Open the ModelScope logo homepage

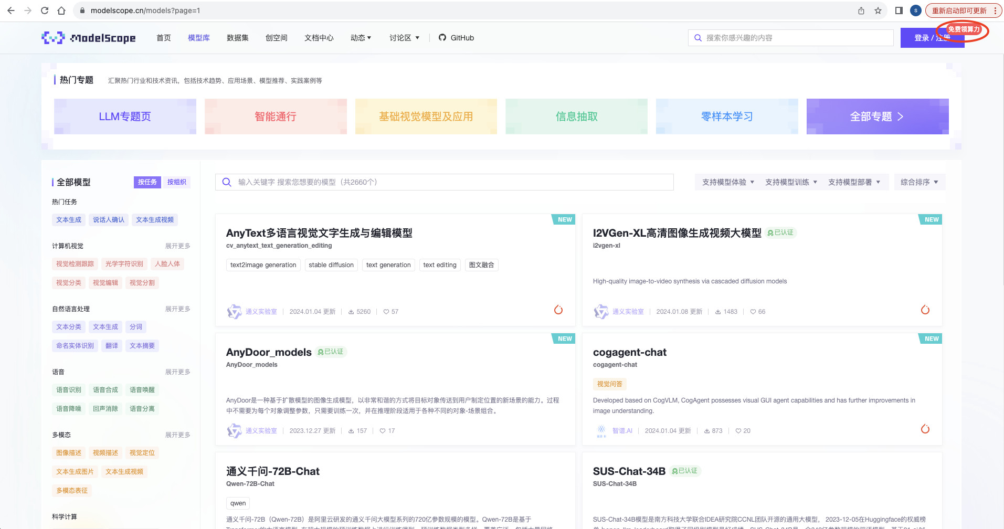(89, 38)
